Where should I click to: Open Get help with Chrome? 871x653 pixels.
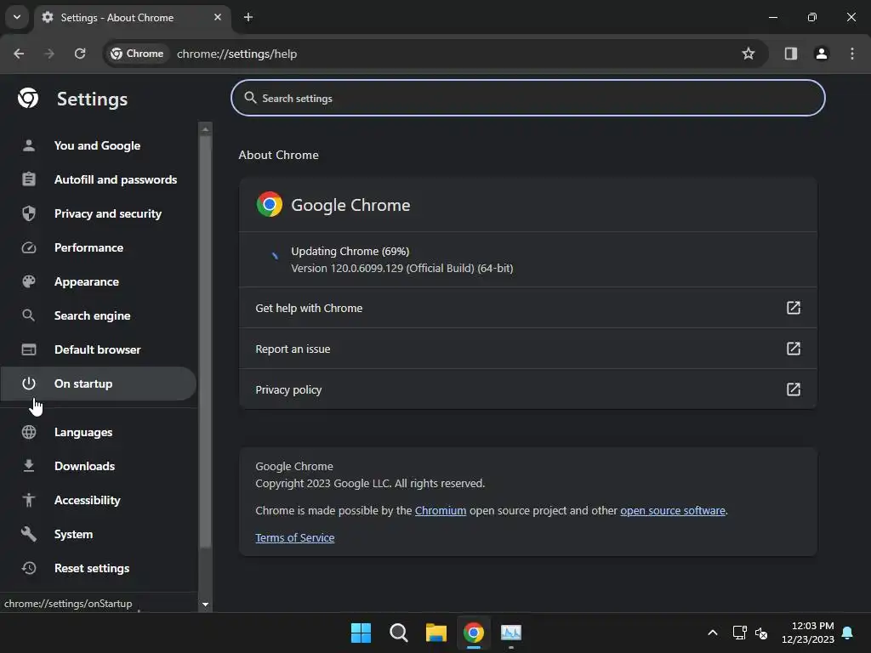pos(527,308)
